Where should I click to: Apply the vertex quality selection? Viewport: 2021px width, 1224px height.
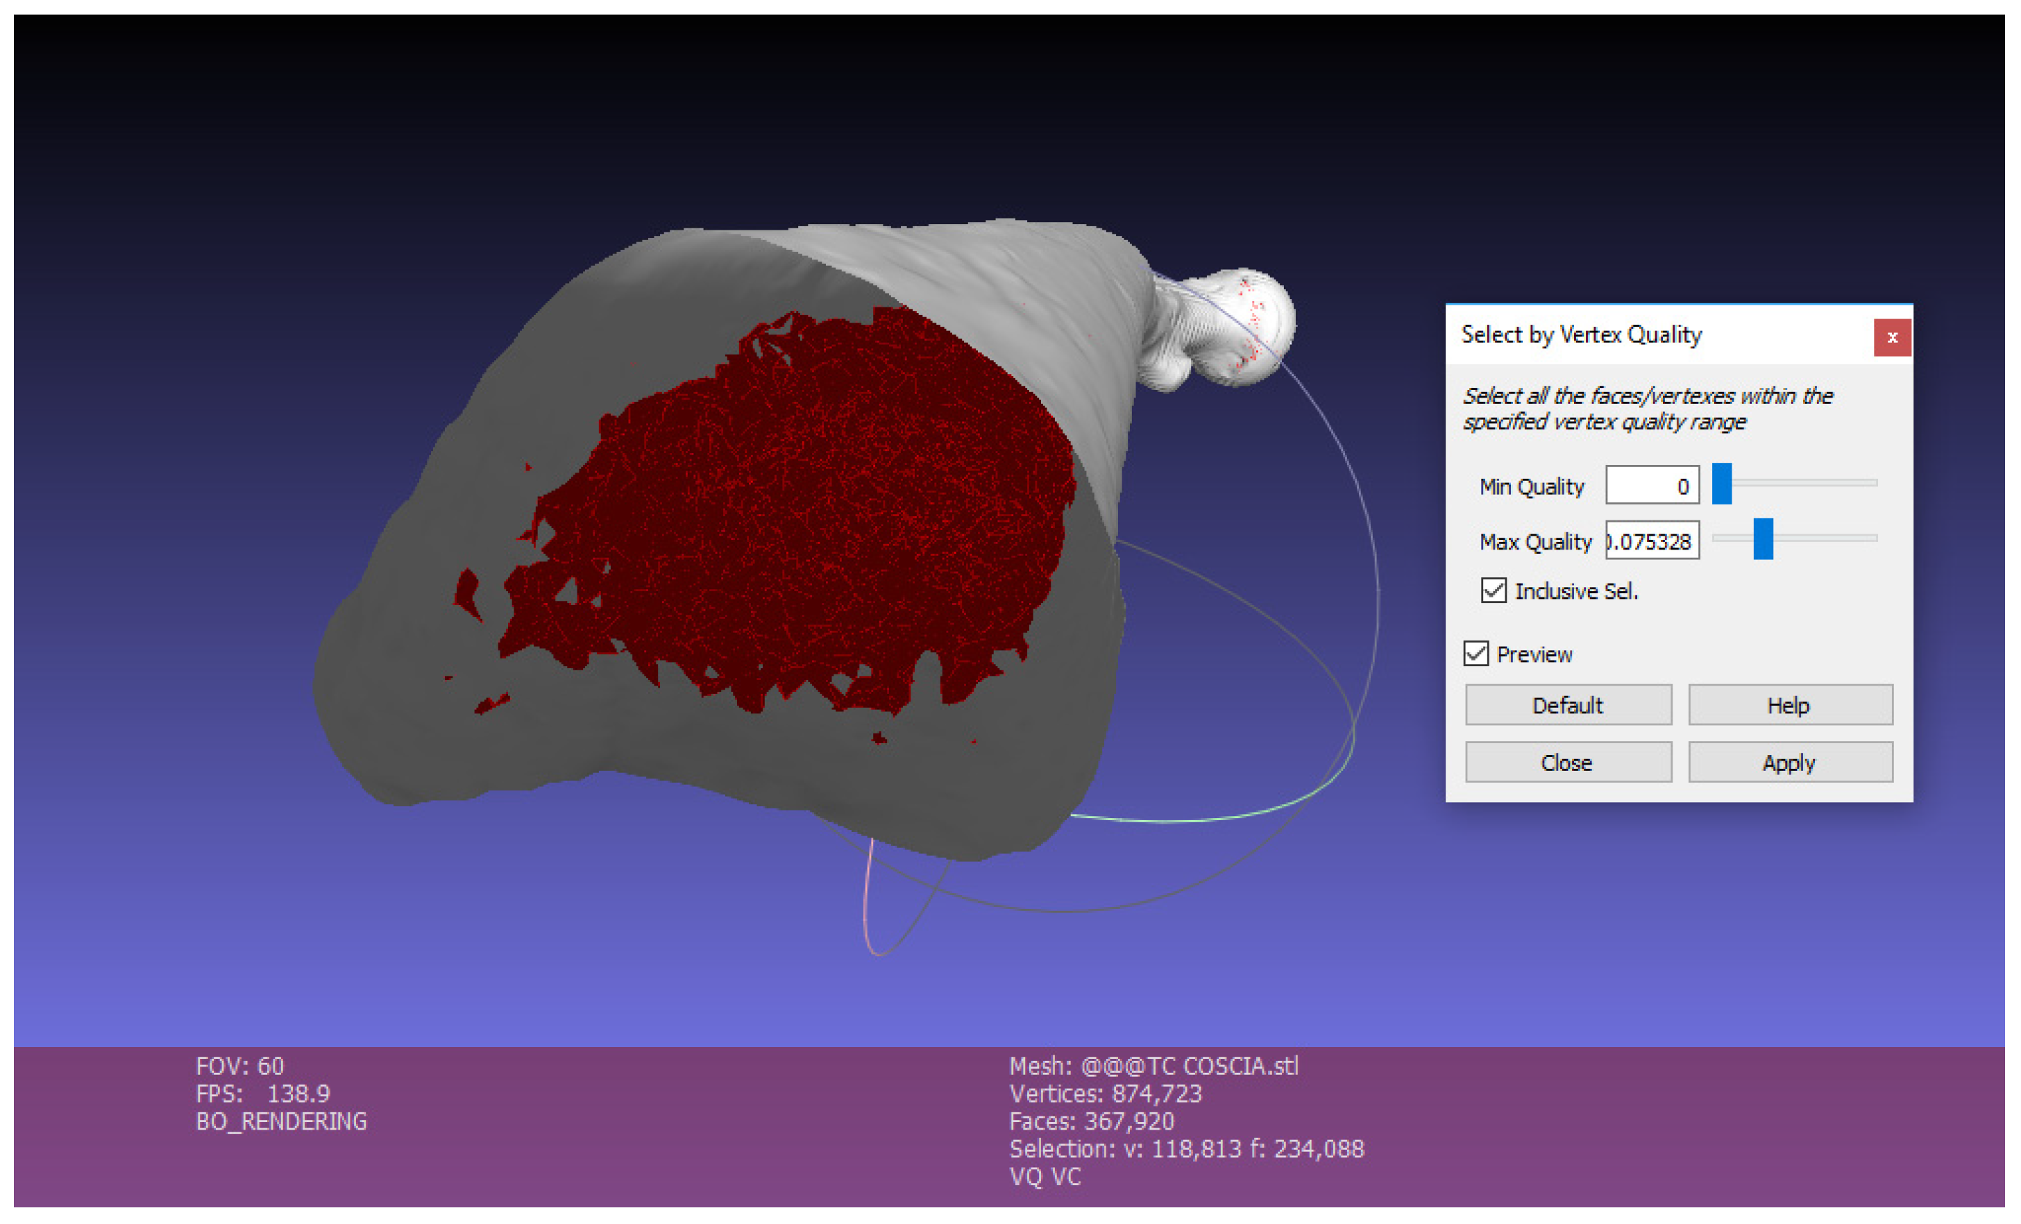(1790, 763)
